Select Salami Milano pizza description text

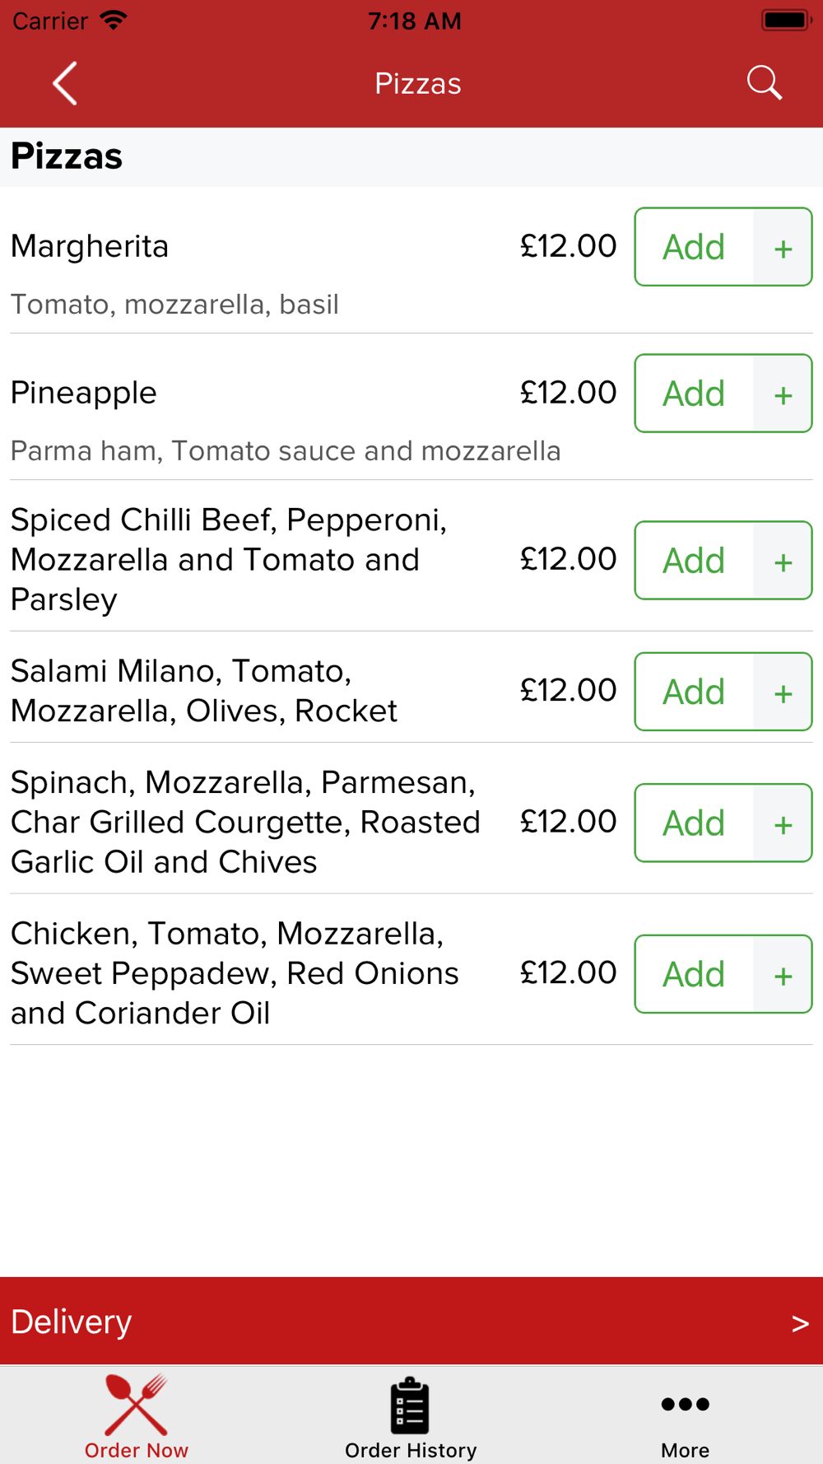(204, 691)
